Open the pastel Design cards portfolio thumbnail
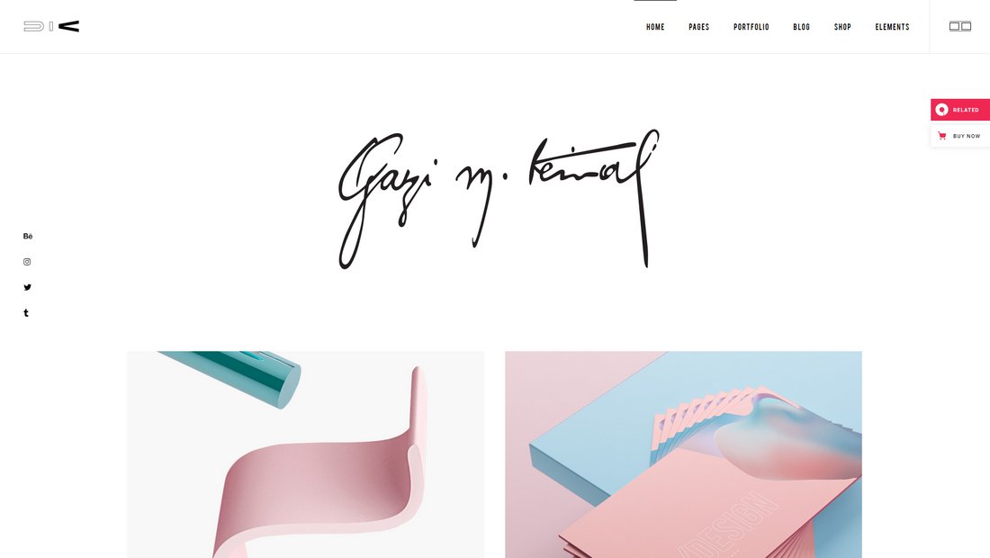Screen dimensions: 990x558 [683, 454]
